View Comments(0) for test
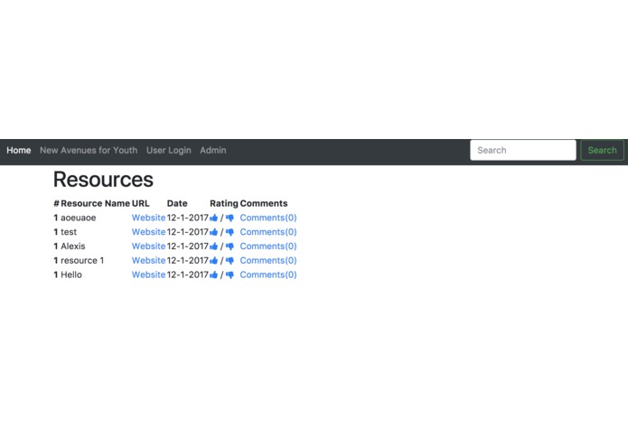The width and height of the screenshot is (628, 446). [268, 232]
